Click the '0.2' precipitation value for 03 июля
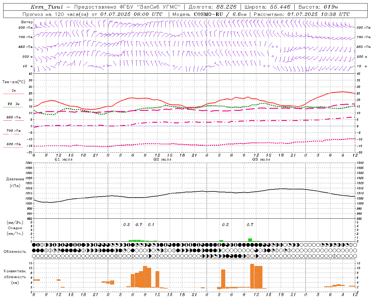 [225, 225]
